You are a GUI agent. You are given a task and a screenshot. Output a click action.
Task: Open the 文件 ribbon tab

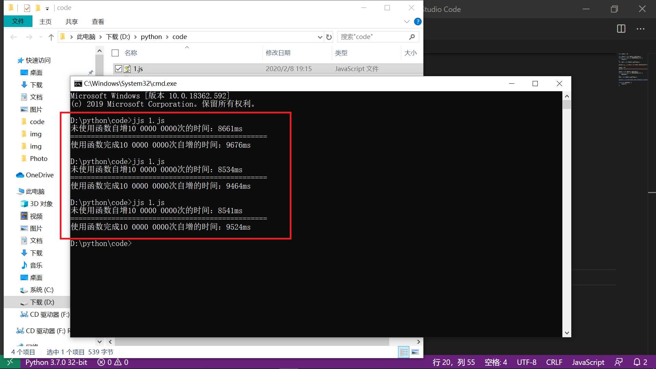pyautogui.click(x=18, y=21)
